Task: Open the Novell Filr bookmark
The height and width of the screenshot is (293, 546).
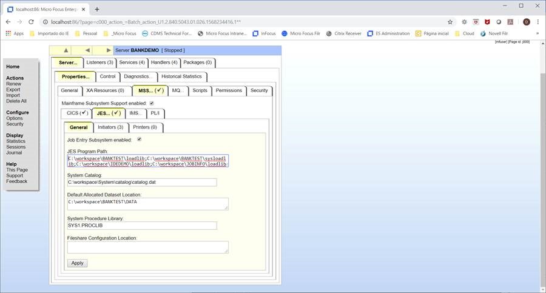Action: click(x=494, y=33)
